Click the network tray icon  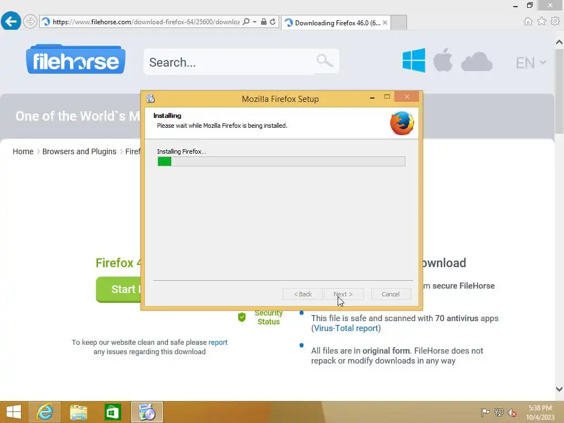coord(499,412)
